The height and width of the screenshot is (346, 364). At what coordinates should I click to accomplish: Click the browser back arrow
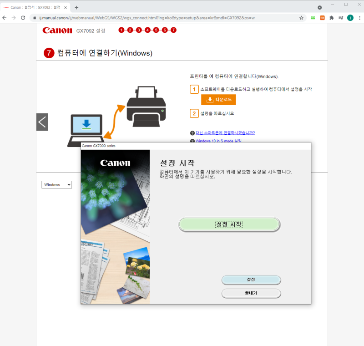click(x=5, y=18)
